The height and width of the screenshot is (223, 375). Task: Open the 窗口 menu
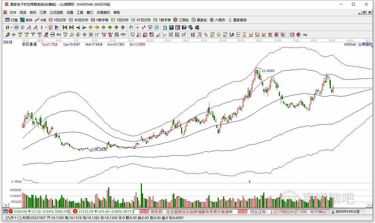click(x=90, y=13)
